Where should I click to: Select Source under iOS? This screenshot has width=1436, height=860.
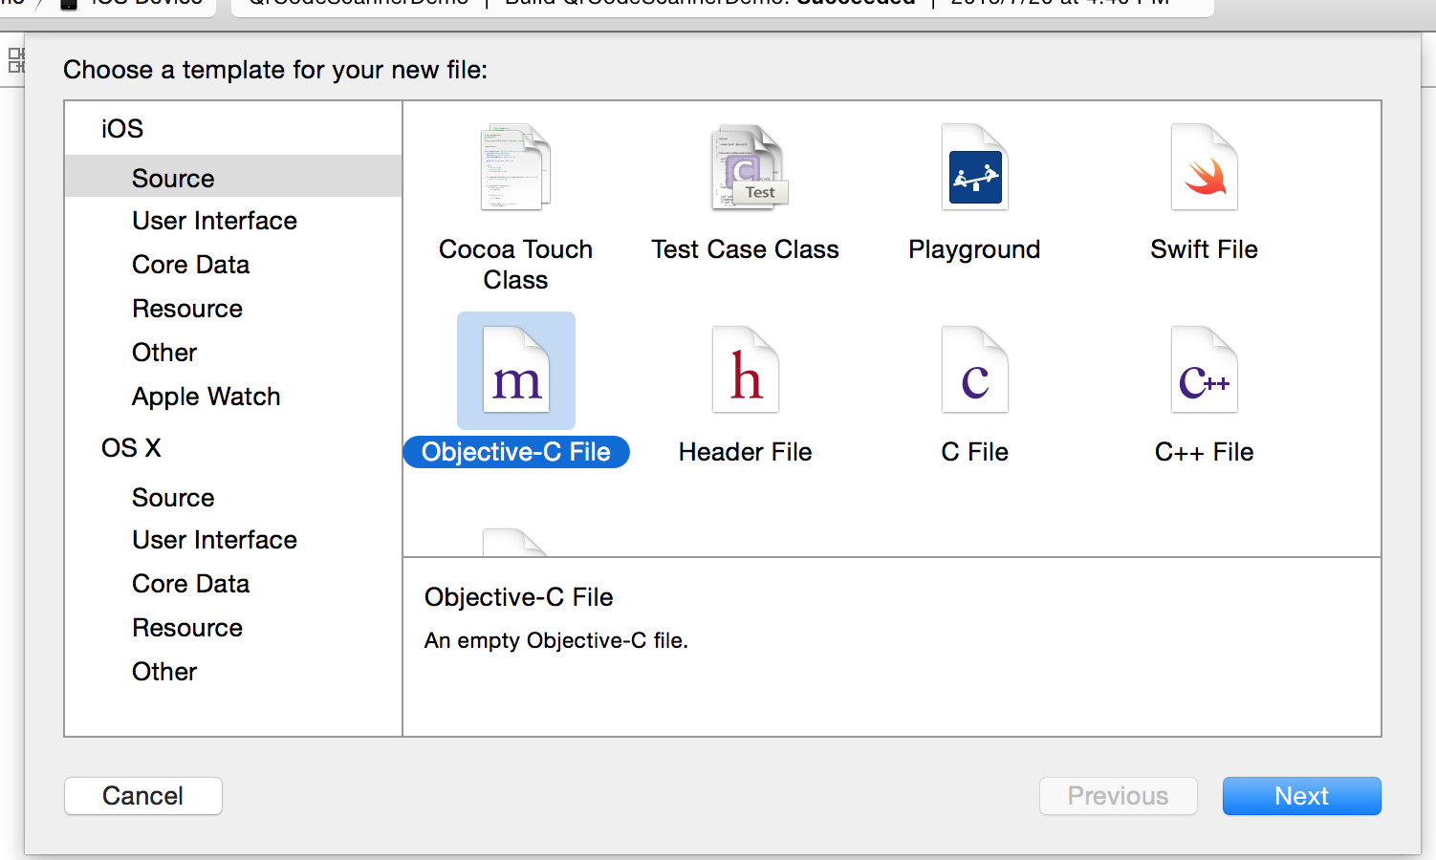(233, 178)
